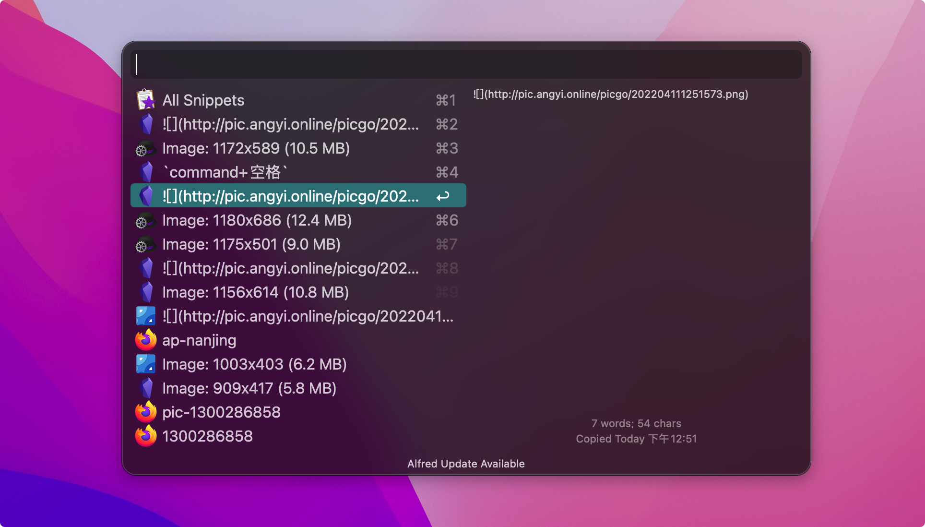Click Obsidian icon beside `command+空格`
The height and width of the screenshot is (527, 925).
pyautogui.click(x=146, y=172)
